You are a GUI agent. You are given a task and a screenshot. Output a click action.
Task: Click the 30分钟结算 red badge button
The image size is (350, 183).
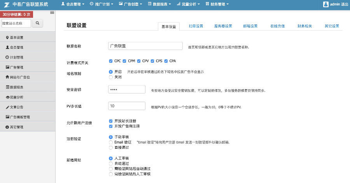pyautogui.click(x=16, y=14)
